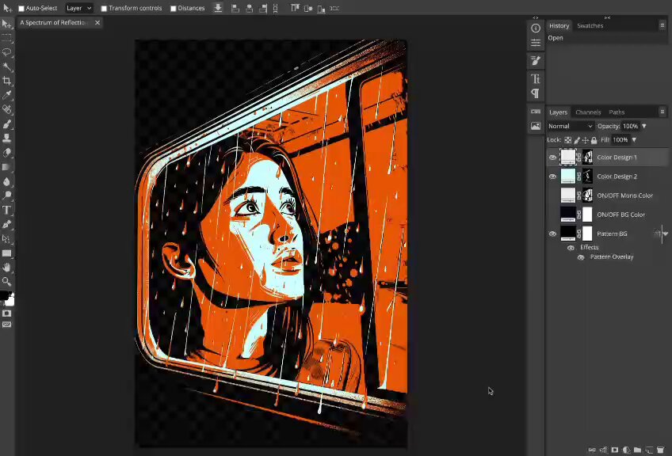The height and width of the screenshot is (456, 672).
Task: Select the Hand tool
Action: (x=7, y=268)
